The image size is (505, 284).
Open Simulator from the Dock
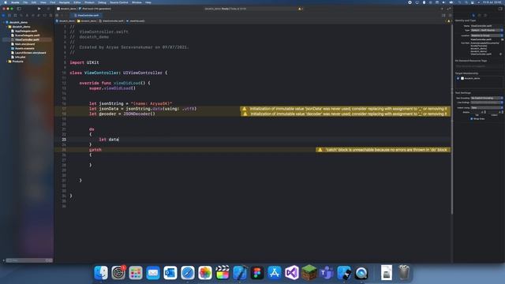click(344, 273)
